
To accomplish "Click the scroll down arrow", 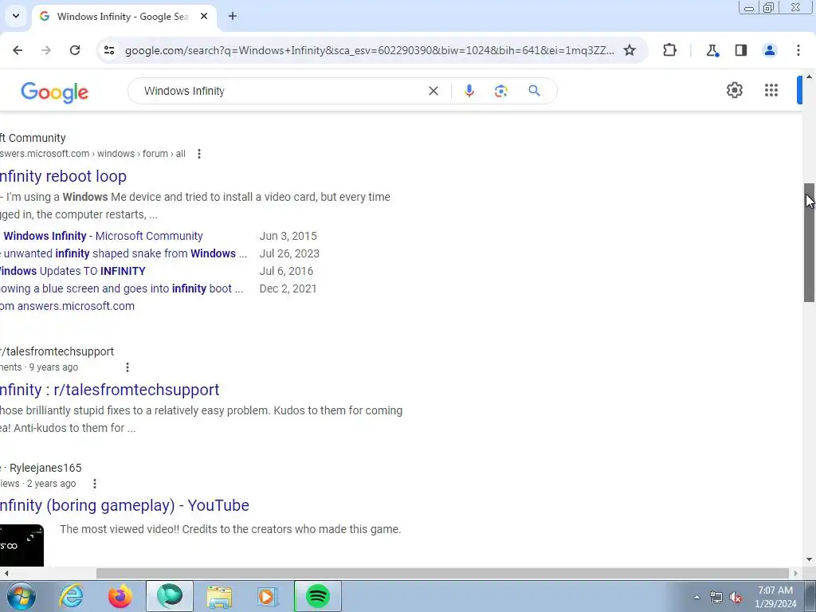I will (x=809, y=560).
